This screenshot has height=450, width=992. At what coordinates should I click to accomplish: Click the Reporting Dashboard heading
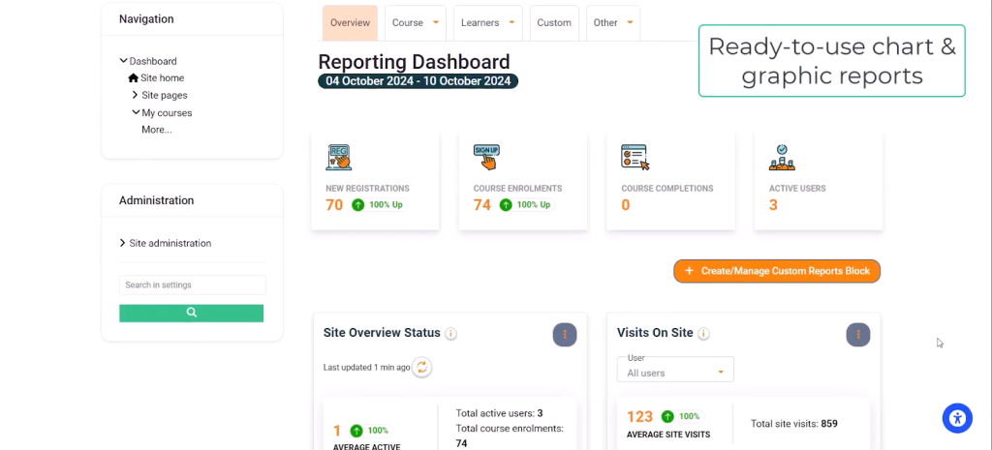414,61
